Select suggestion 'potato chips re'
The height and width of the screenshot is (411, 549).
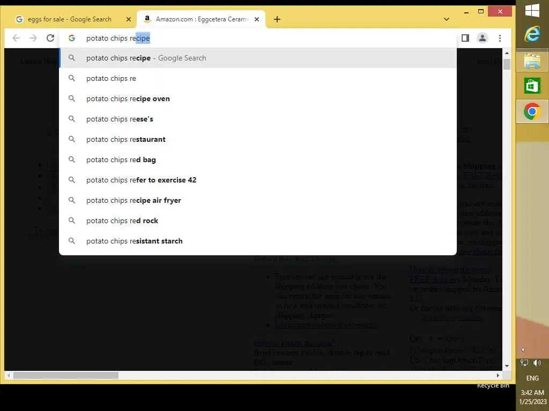coord(258,78)
